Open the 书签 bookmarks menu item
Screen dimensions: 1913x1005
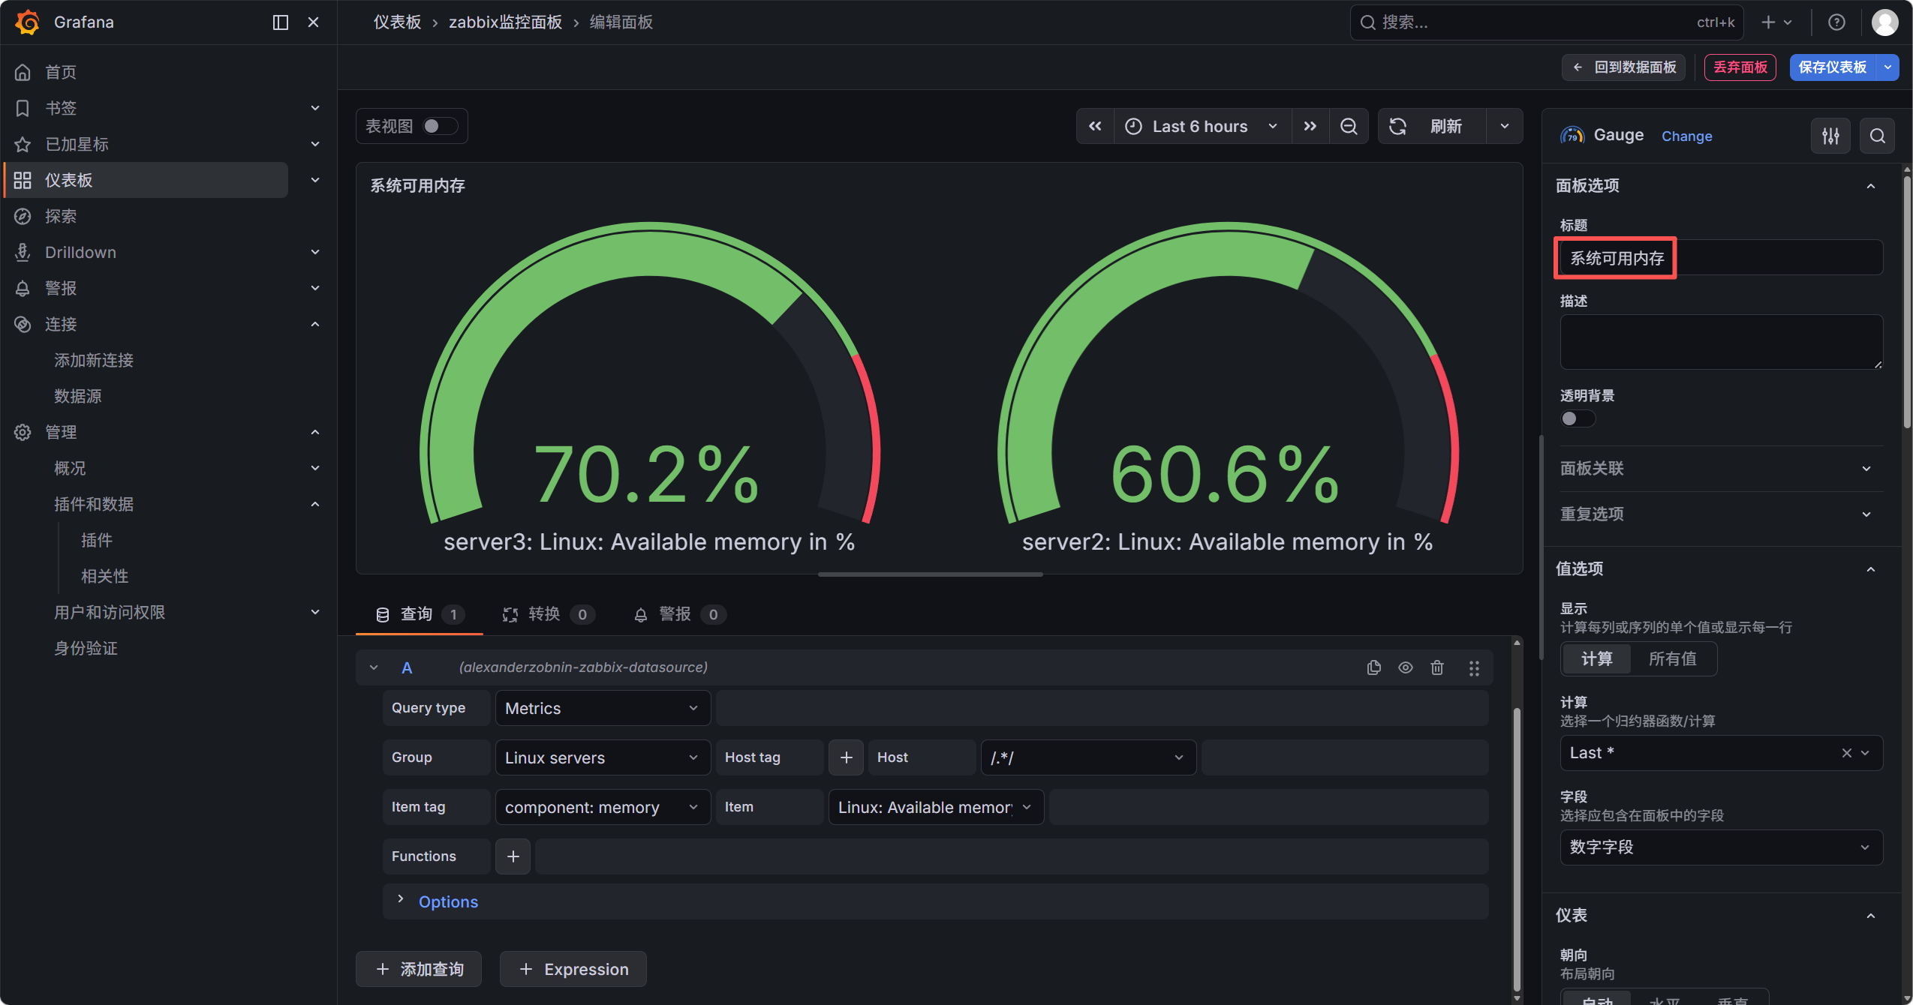click(x=61, y=108)
